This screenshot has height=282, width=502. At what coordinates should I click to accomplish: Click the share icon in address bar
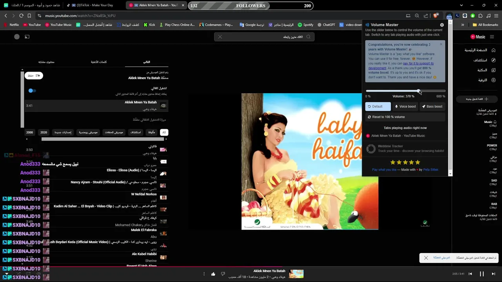tap(426, 16)
